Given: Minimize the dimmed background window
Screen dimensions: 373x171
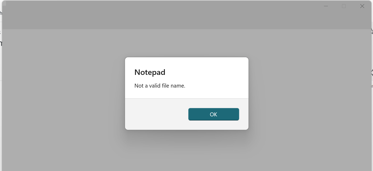Looking at the screenshot, I should pos(326,6).
